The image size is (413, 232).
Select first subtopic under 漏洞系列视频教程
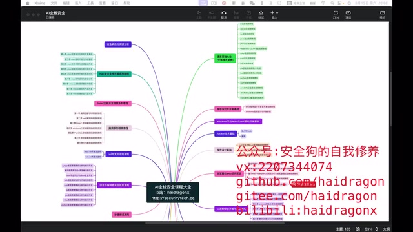pos(88,113)
